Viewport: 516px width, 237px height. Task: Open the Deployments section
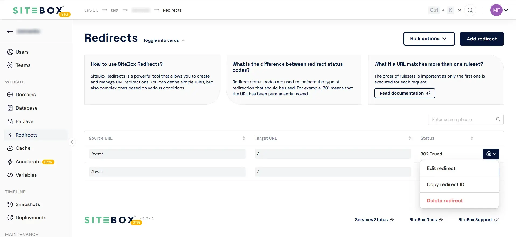pyautogui.click(x=31, y=218)
